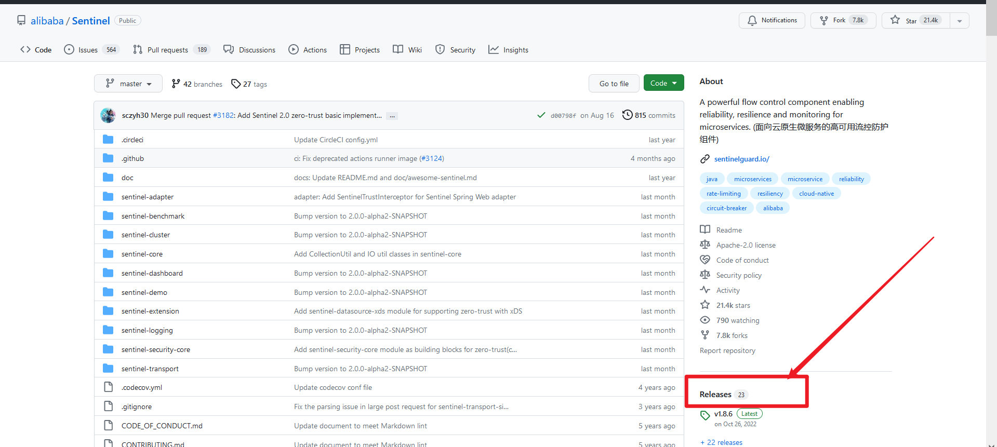Open the Security tab
The image size is (997, 447).
pyautogui.click(x=455, y=50)
